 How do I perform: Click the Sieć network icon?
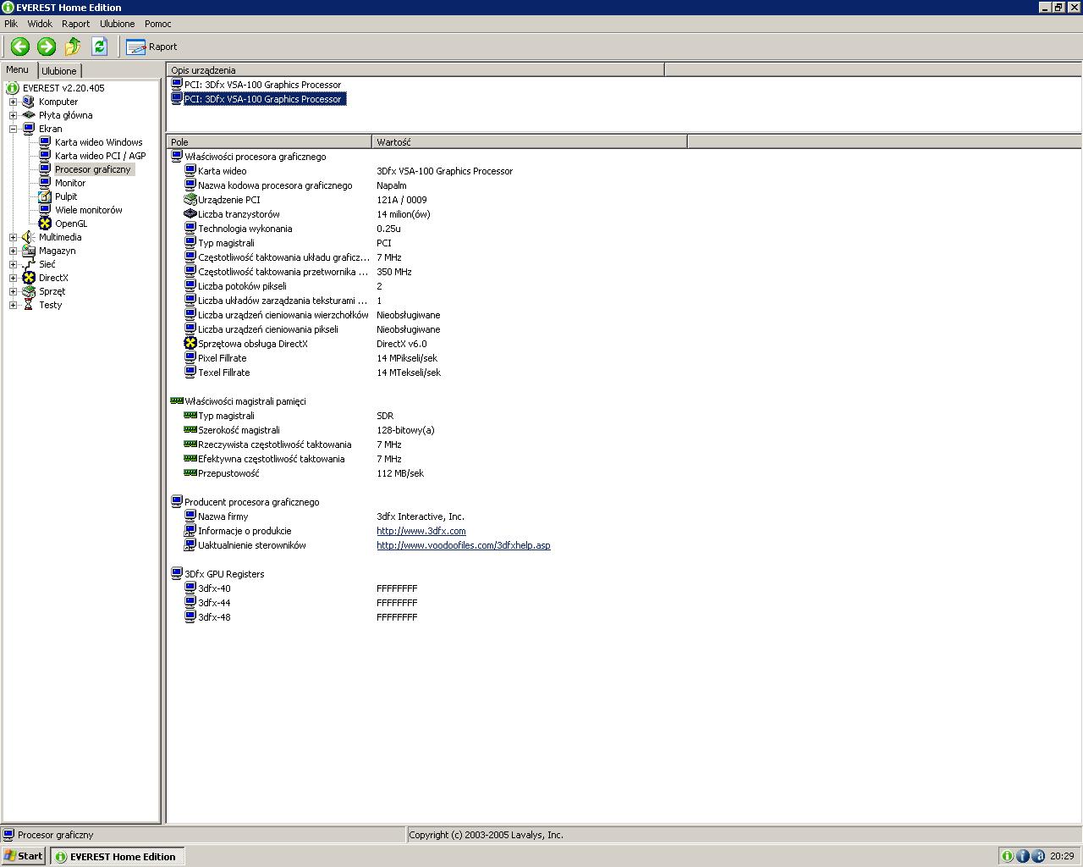tap(29, 264)
